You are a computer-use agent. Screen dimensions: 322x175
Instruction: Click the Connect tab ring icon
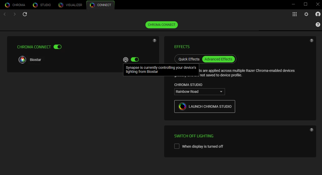92,5
